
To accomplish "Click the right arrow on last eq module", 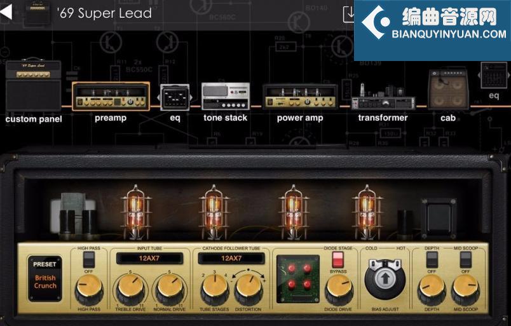I will (508, 76).
